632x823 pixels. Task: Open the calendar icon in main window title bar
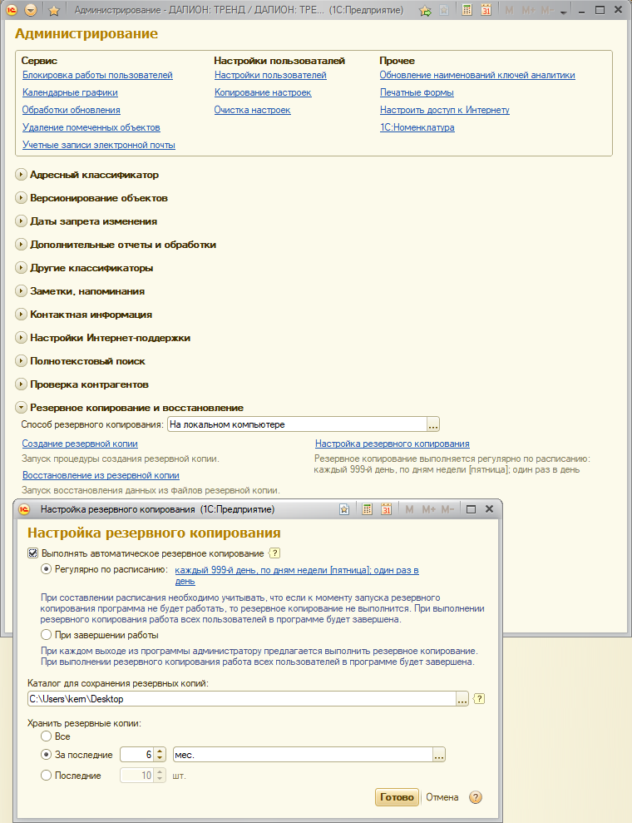486,10
